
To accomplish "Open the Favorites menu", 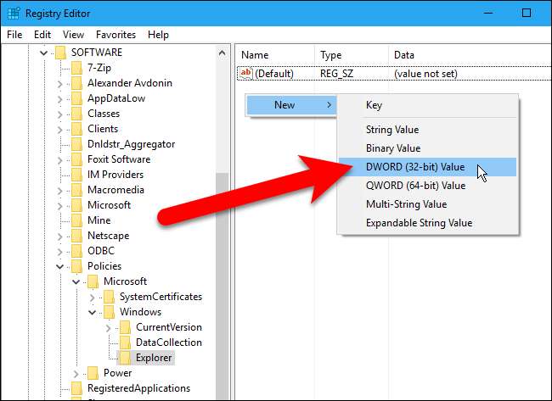I will point(115,35).
